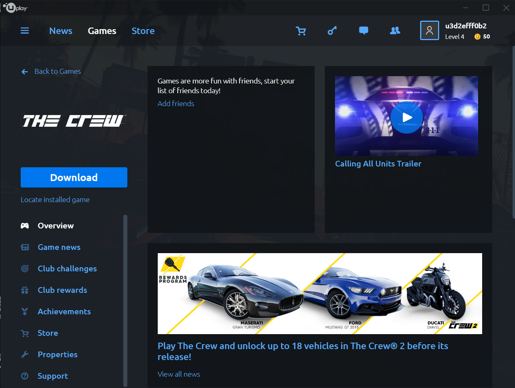Open the sidebar Store section
Screen dimensions: 515x388
(48, 333)
